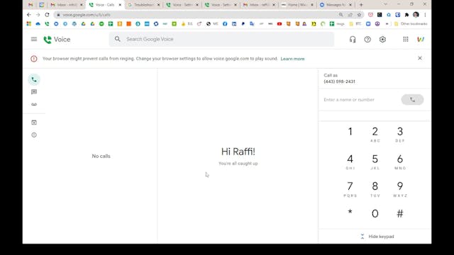
Task: Dial digit 5 JKL on keypad
Action: coord(375,162)
